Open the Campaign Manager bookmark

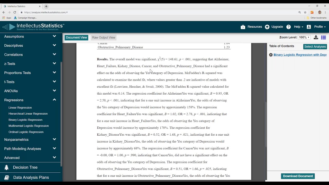pos(25,18)
